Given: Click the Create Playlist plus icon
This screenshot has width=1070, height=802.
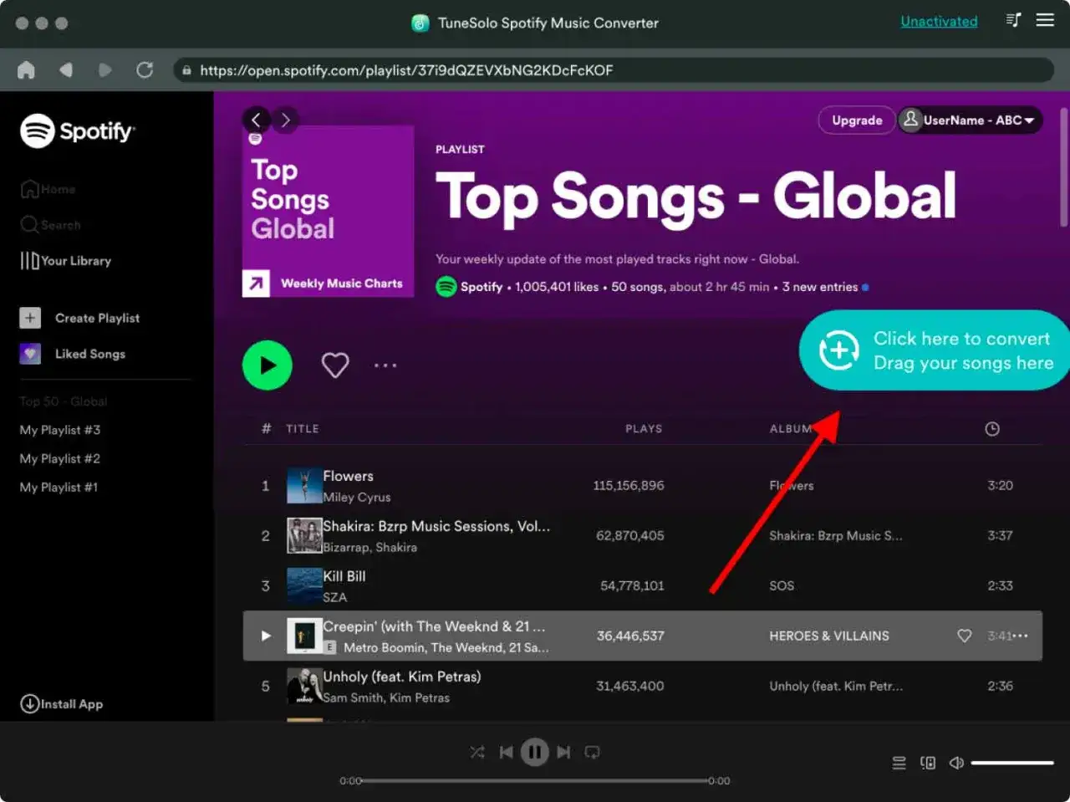Looking at the screenshot, I should [30, 318].
